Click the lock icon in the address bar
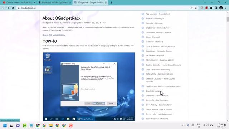The width and height of the screenshot is (229, 129). [x=19, y=8]
